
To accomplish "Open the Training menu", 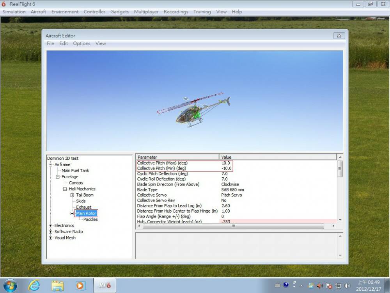I will (202, 12).
